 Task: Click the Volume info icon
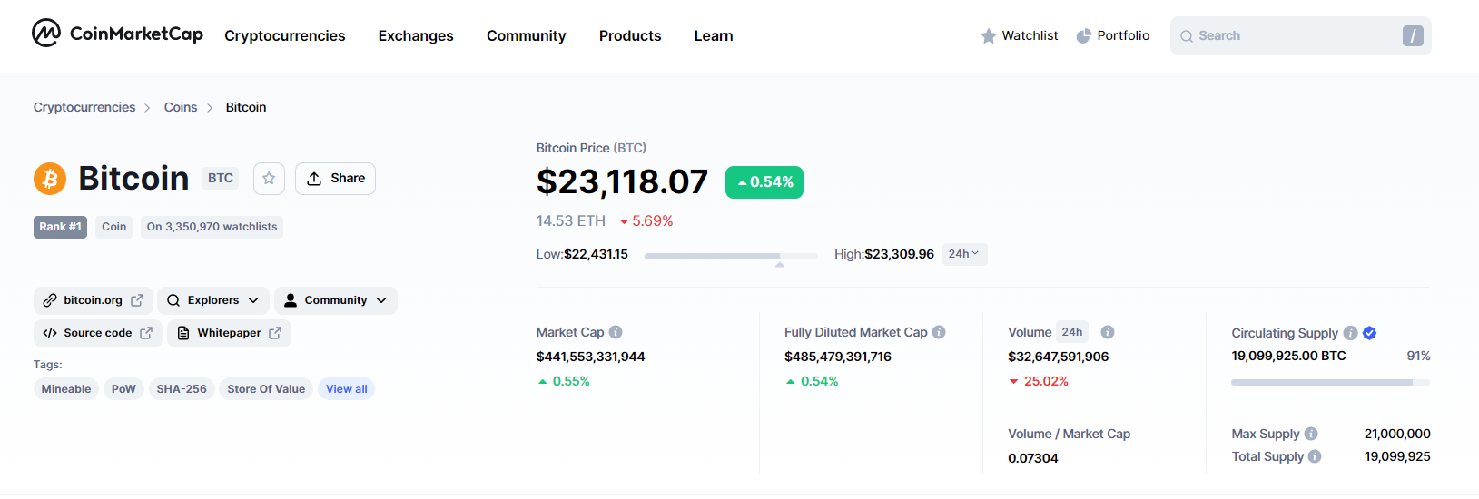(1108, 332)
